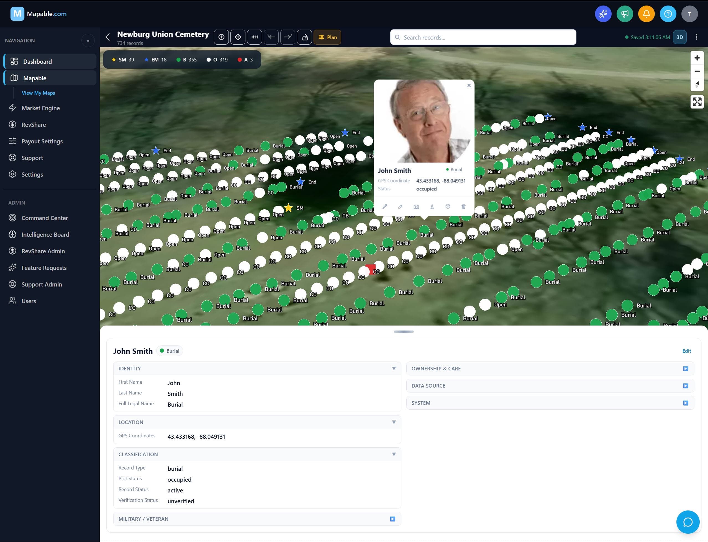Toggle the O 319 open plots filter
The height and width of the screenshot is (542, 708).
point(217,59)
